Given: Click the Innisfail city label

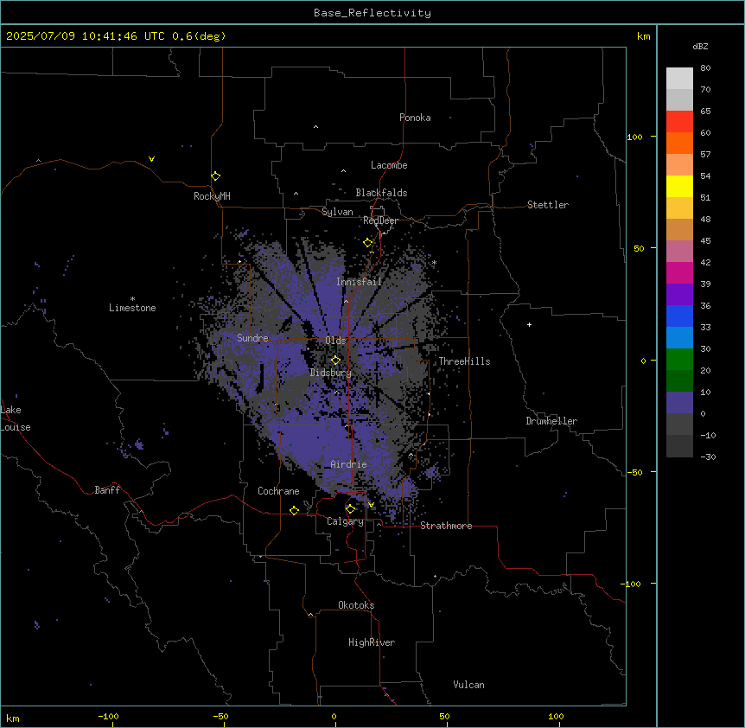Looking at the screenshot, I should click(x=360, y=282).
